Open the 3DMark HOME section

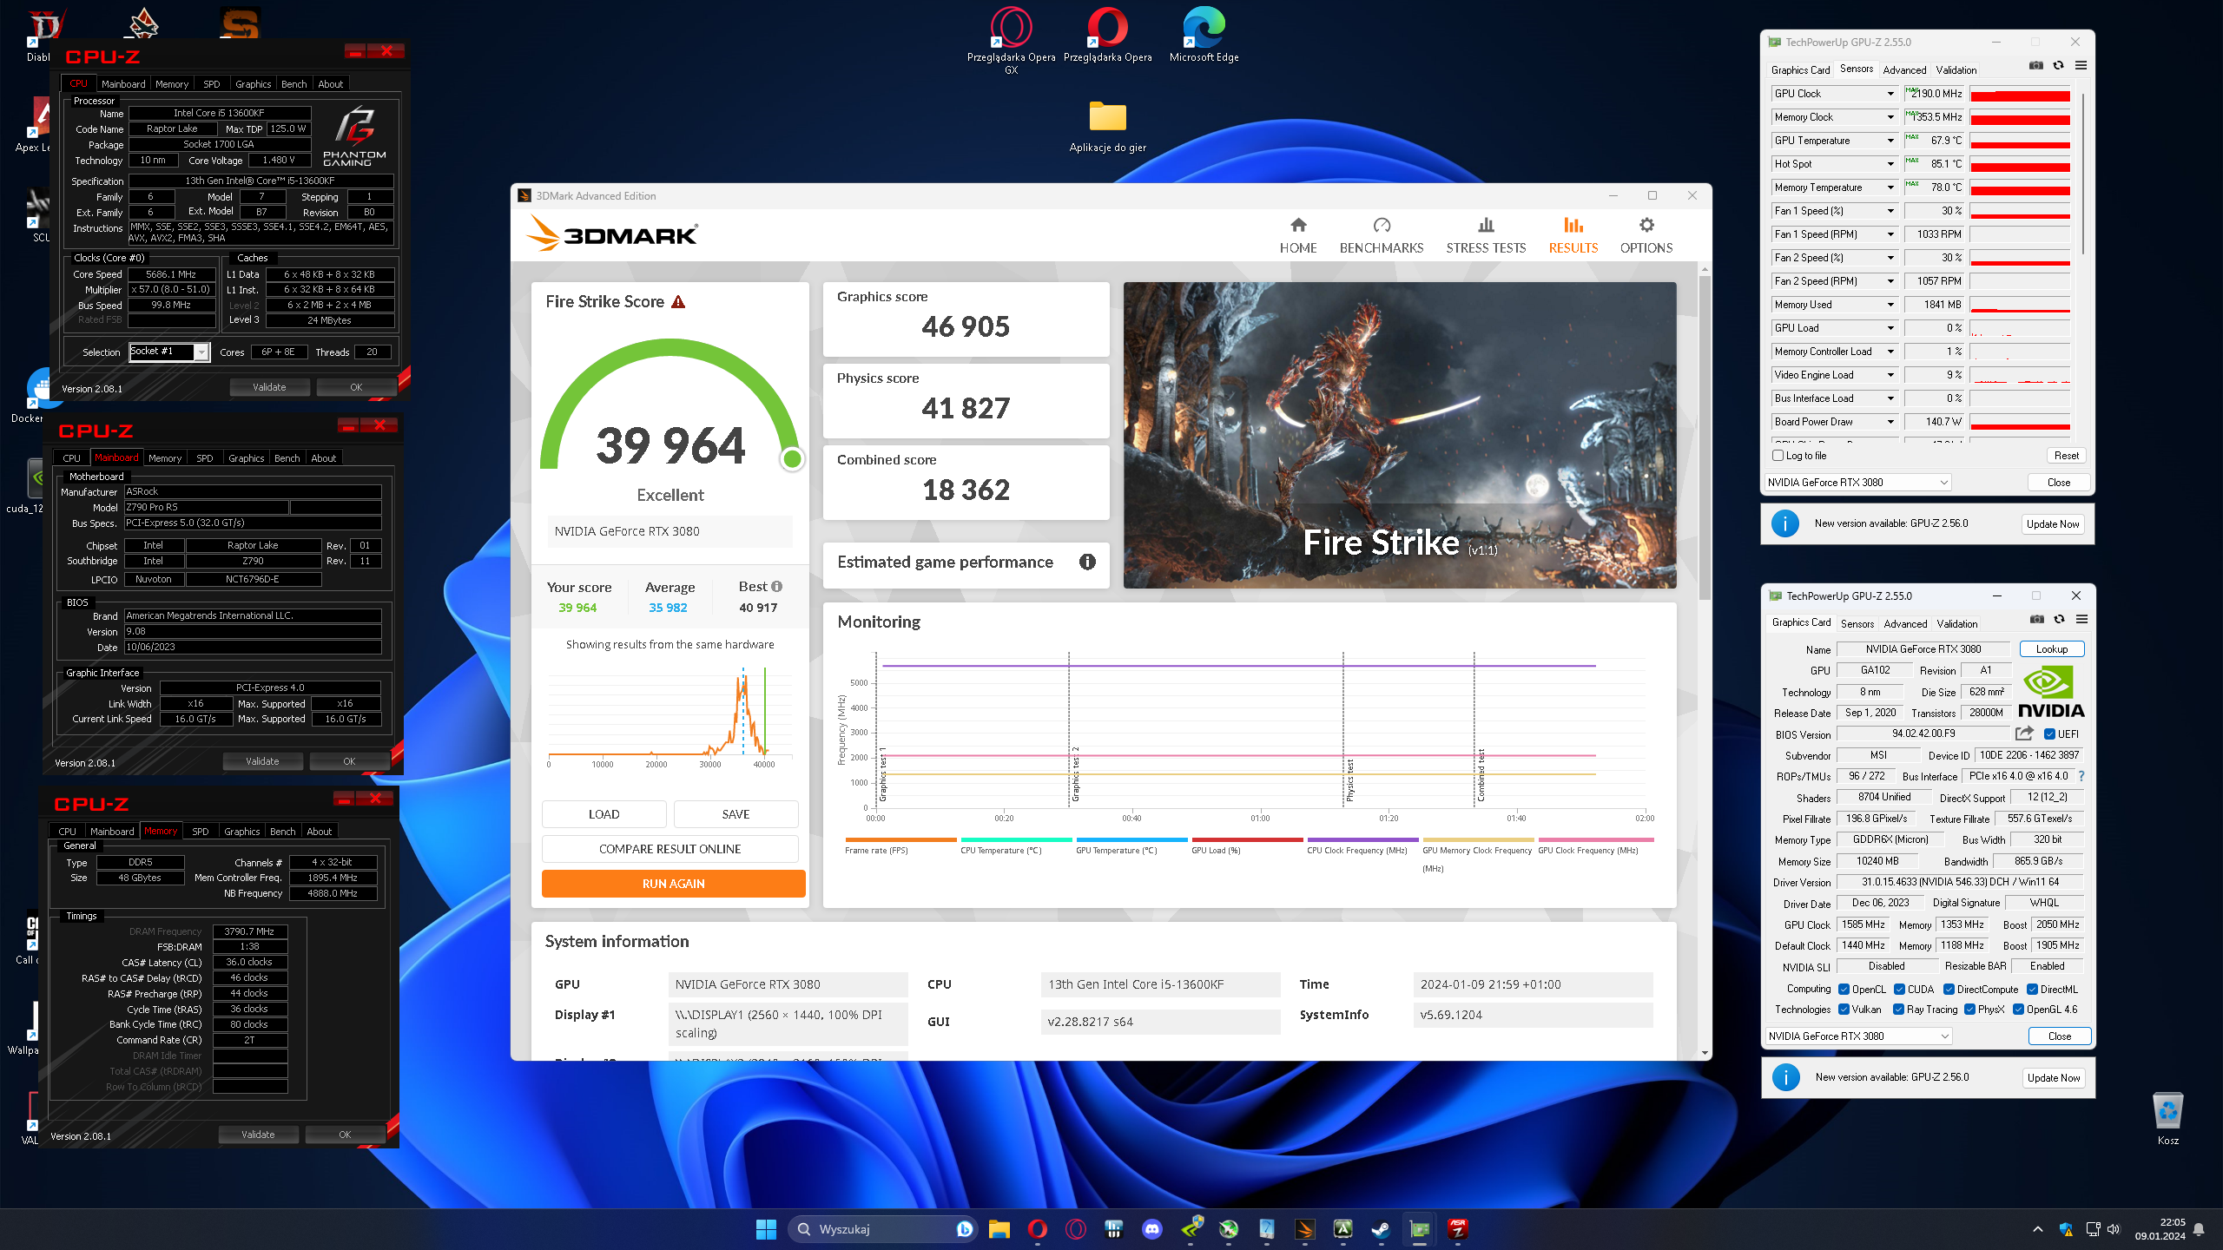(x=1298, y=235)
